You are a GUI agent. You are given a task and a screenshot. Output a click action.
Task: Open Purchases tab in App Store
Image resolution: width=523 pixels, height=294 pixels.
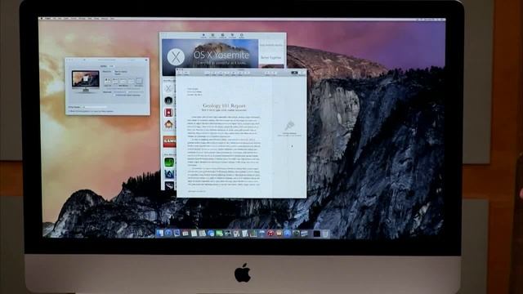(x=232, y=35)
